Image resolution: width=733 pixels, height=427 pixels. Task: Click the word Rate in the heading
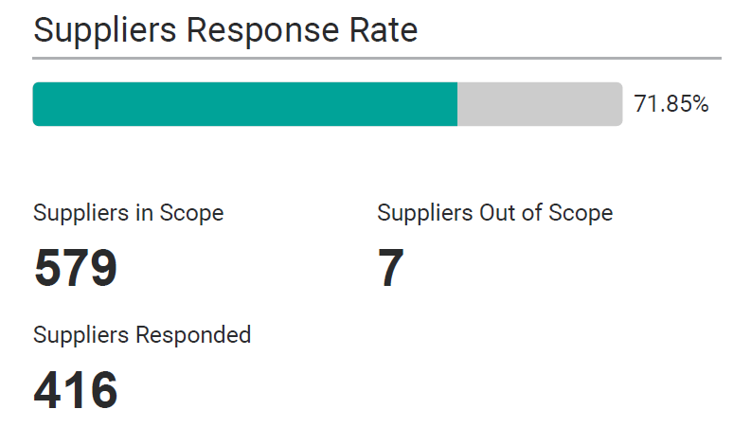click(x=384, y=31)
